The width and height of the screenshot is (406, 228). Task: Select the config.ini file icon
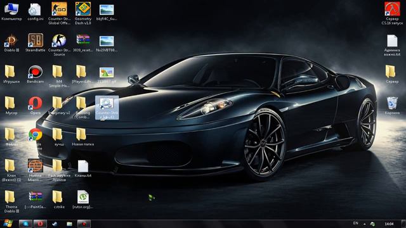point(36,11)
